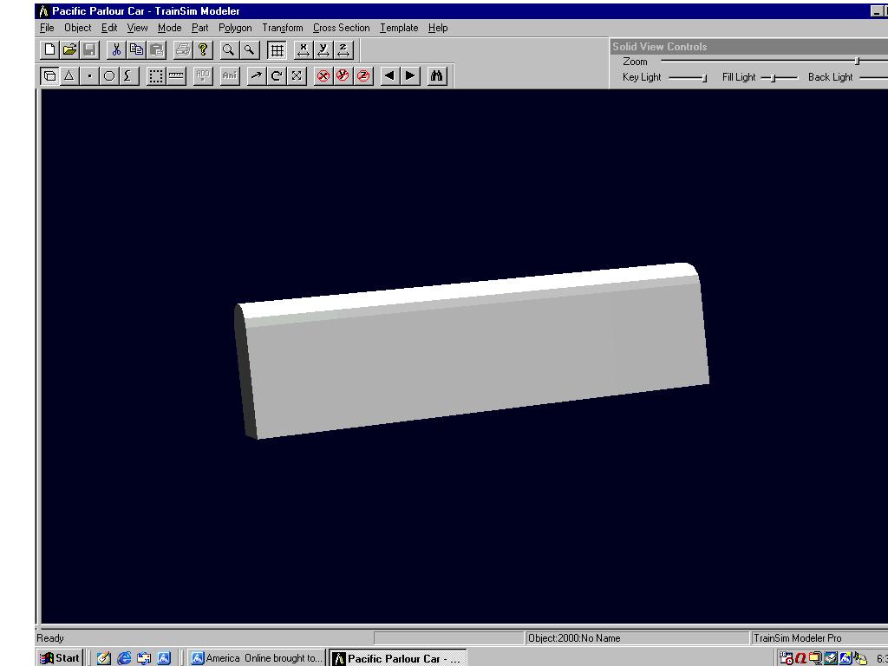The height and width of the screenshot is (666, 888).
Task: Click the Object:2000:No Name status field
Action: click(637, 638)
